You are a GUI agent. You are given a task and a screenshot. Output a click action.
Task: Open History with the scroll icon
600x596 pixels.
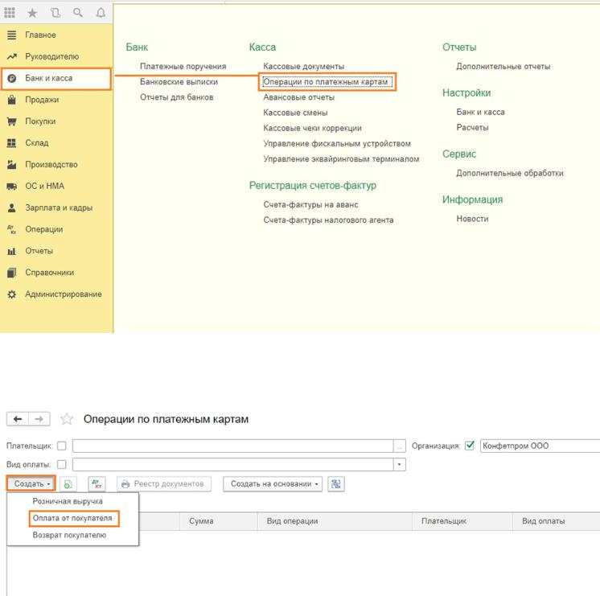coord(56,14)
